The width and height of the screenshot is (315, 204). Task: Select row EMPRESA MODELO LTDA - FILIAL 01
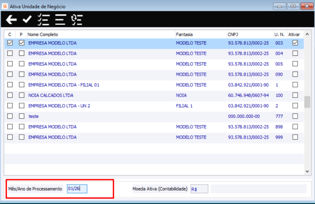[x=154, y=85]
